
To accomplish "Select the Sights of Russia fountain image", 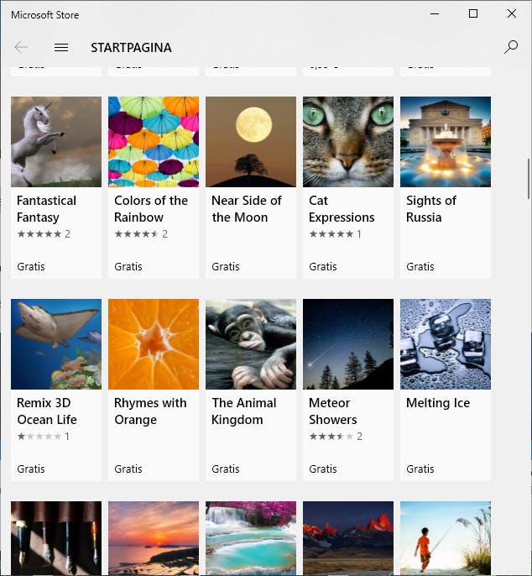I will [446, 141].
